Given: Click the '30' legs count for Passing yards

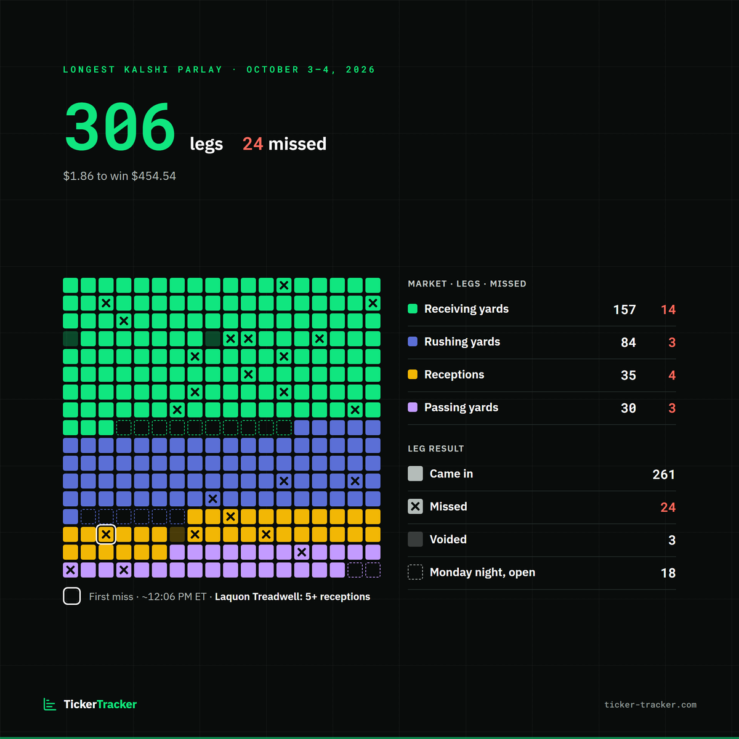Looking at the screenshot, I should pos(628,408).
